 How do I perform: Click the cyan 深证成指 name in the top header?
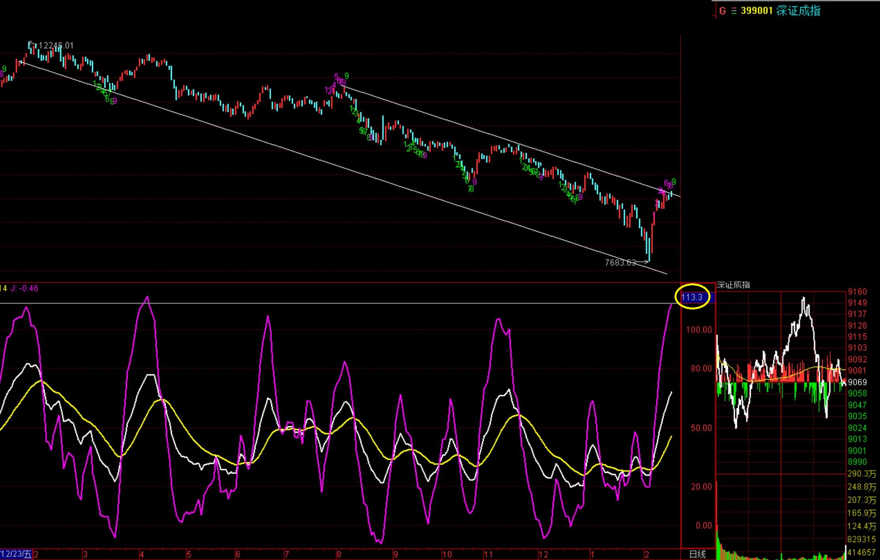pos(798,11)
